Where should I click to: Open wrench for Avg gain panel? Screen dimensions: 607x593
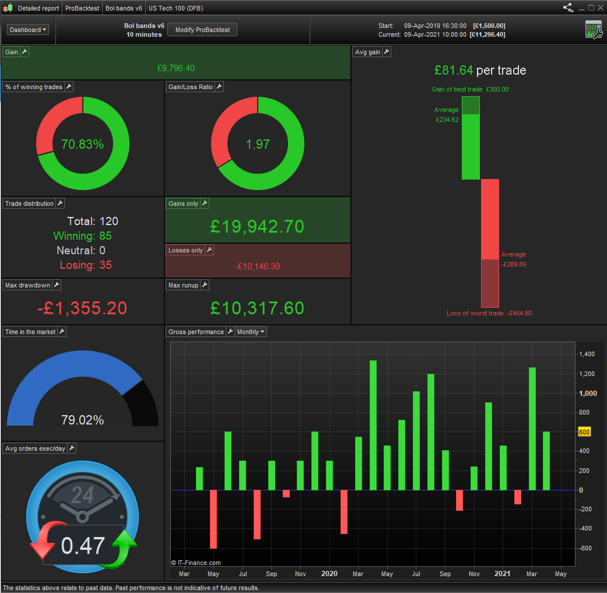(x=387, y=51)
